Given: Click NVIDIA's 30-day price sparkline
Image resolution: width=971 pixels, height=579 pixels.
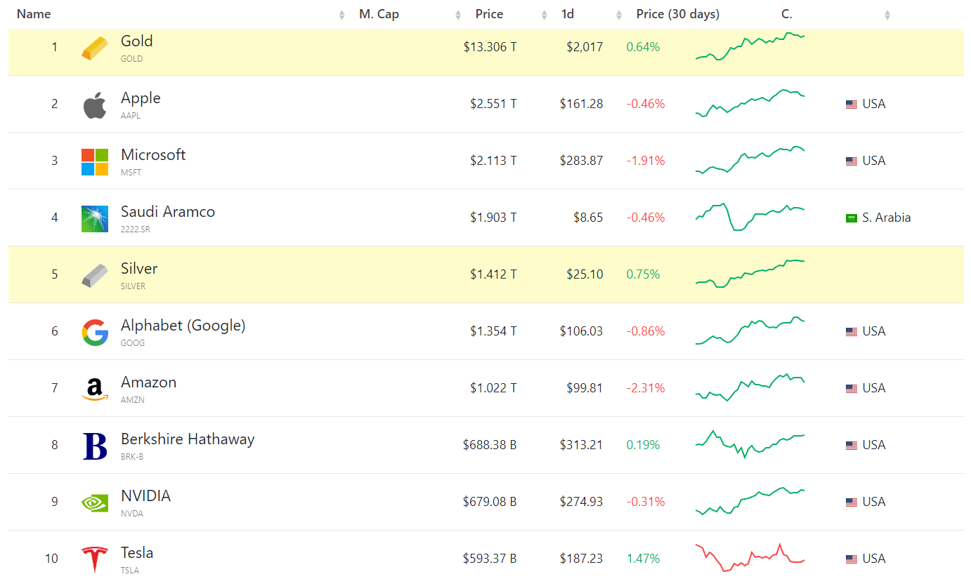Looking at the screenshot, I should pyautogui.click(x=750, y=501).
